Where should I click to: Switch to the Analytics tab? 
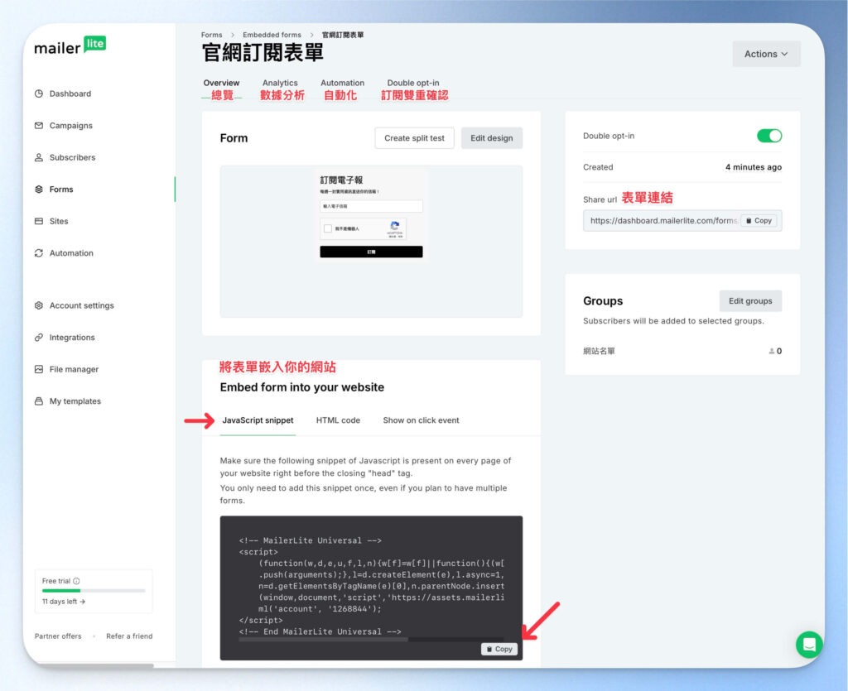click(280, 83)
